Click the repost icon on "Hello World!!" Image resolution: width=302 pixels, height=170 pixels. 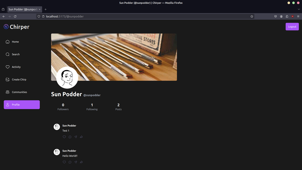(x=75, y=162)
